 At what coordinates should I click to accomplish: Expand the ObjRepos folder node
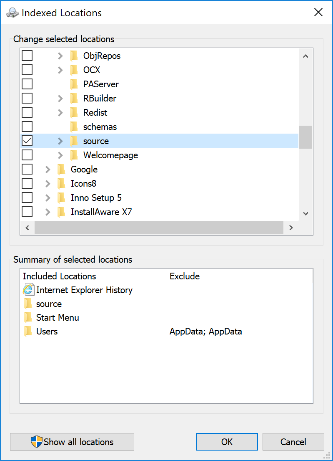(x=60, y=56)
